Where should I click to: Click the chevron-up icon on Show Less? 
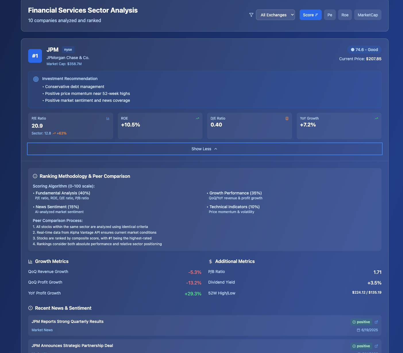[x=216, y=149]
